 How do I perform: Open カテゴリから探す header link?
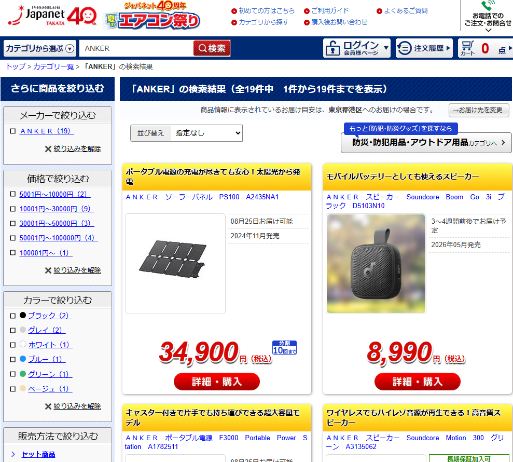[x=264, y=22]
